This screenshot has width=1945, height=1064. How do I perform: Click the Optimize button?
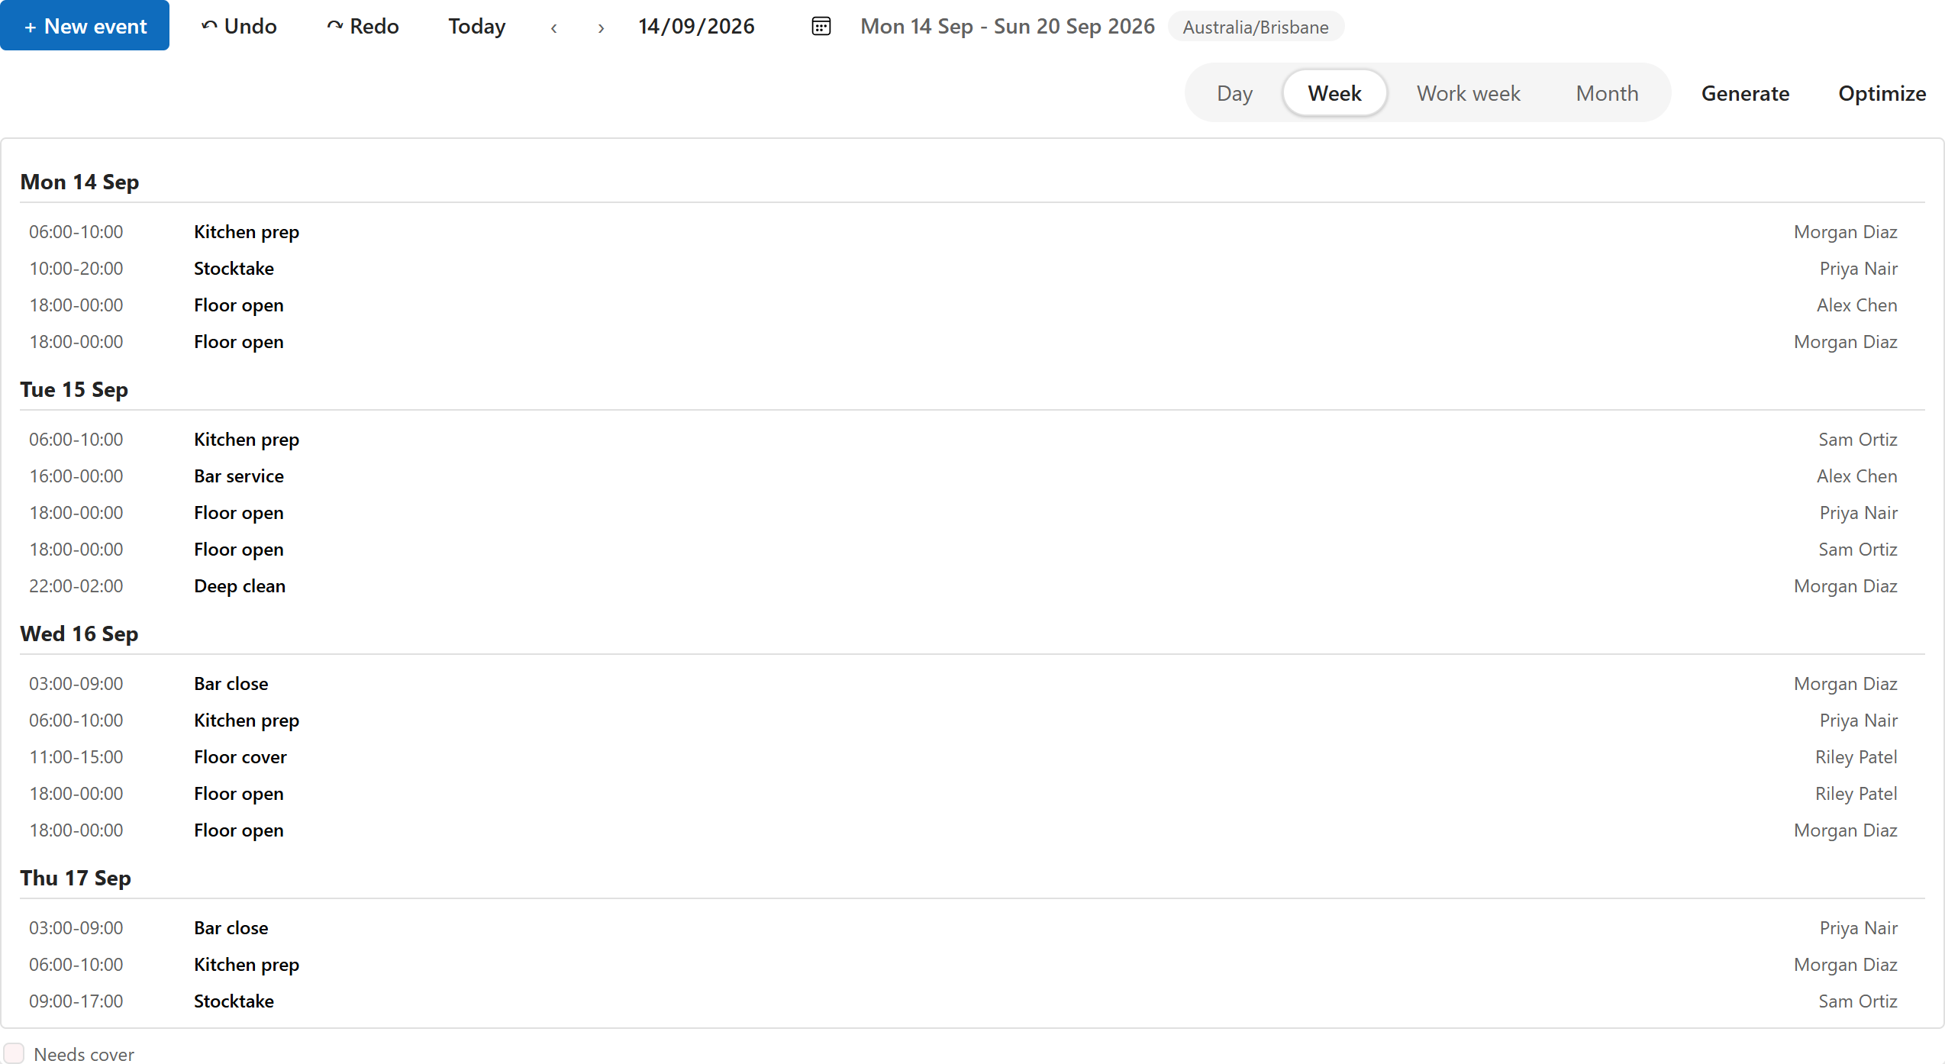click(1882, 93)
